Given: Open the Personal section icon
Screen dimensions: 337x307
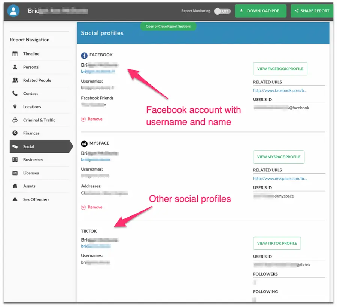Looking at the screenshot, I should tap(15, 67).
